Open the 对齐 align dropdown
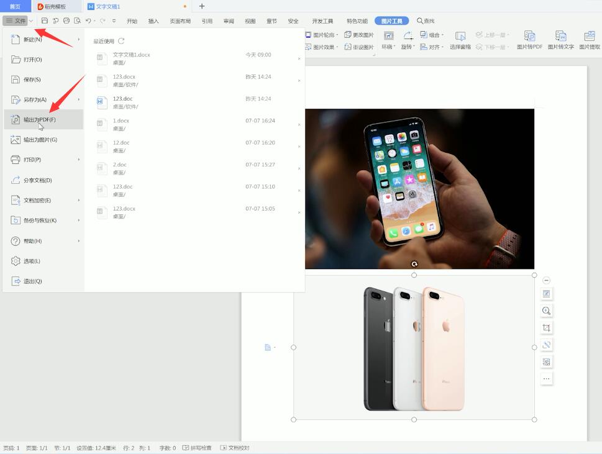The width and height of the screenshot is (602, 454). tap(432, 47)
